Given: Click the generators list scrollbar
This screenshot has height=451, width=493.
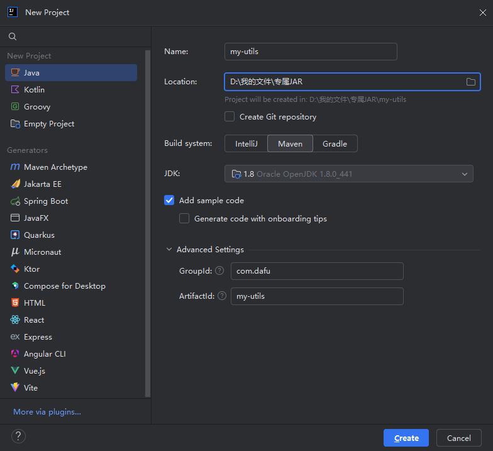Looking at the screenshot, I should pos(148,223).
